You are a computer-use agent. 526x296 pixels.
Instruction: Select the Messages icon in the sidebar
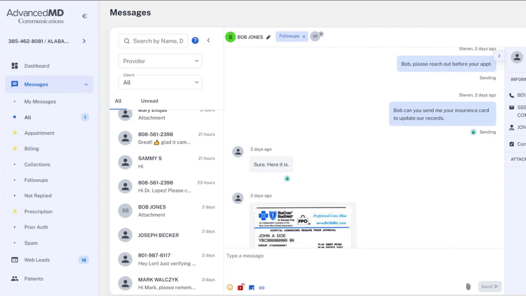14,84
